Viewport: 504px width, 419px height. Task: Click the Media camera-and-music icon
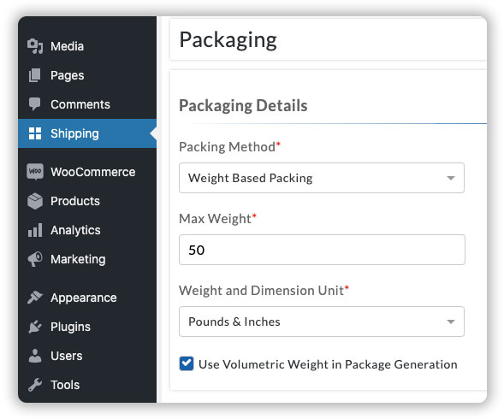tap(35, 46)
